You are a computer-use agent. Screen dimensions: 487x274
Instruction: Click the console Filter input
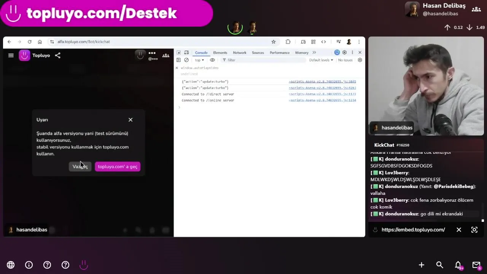[x=264, y=60]
